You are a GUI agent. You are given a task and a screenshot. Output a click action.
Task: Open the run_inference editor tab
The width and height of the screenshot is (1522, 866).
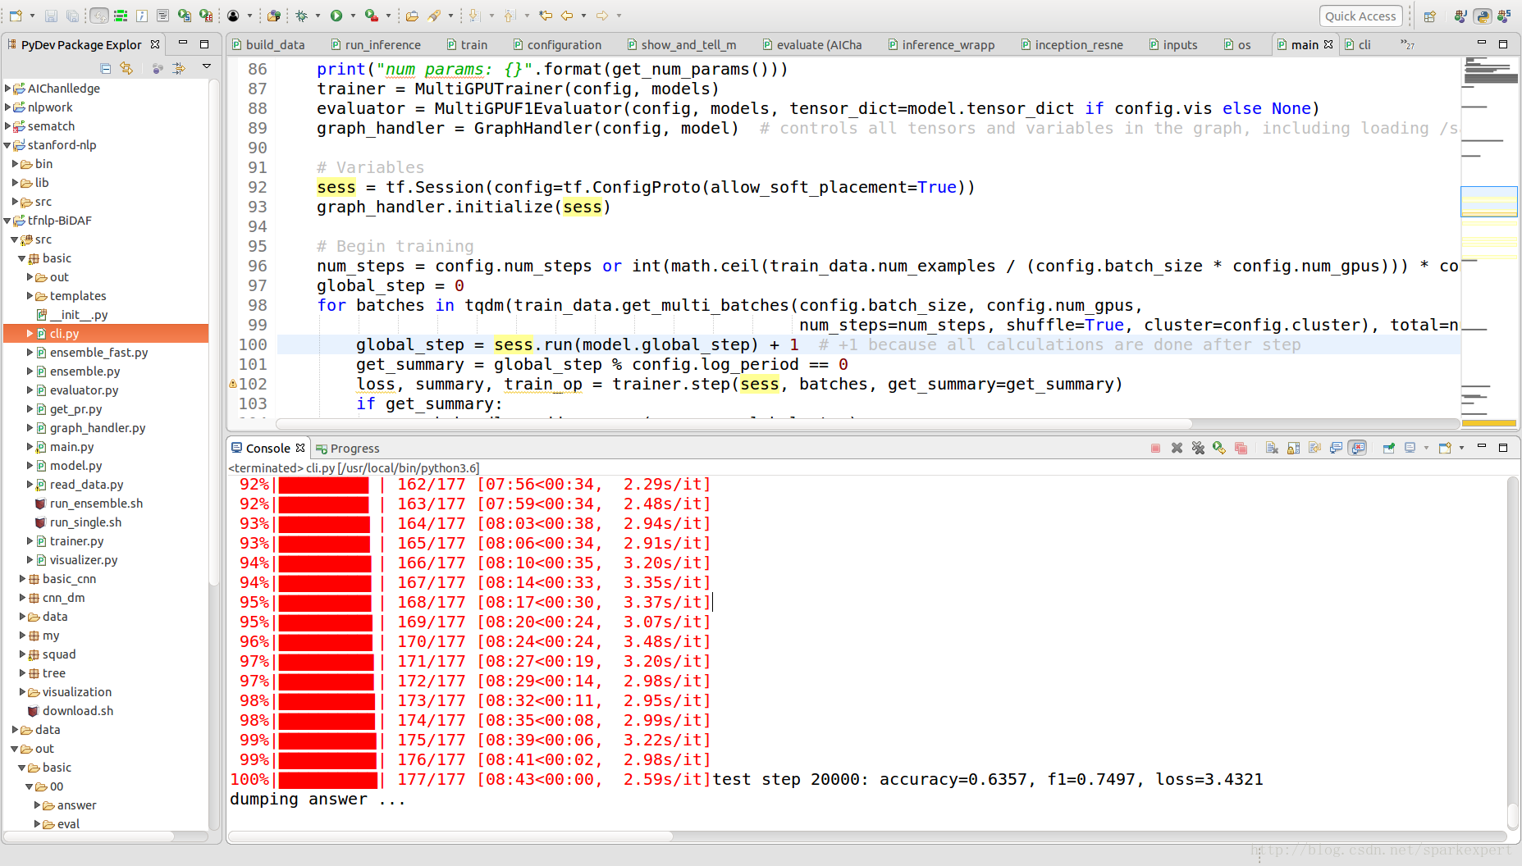click(376, 44)
